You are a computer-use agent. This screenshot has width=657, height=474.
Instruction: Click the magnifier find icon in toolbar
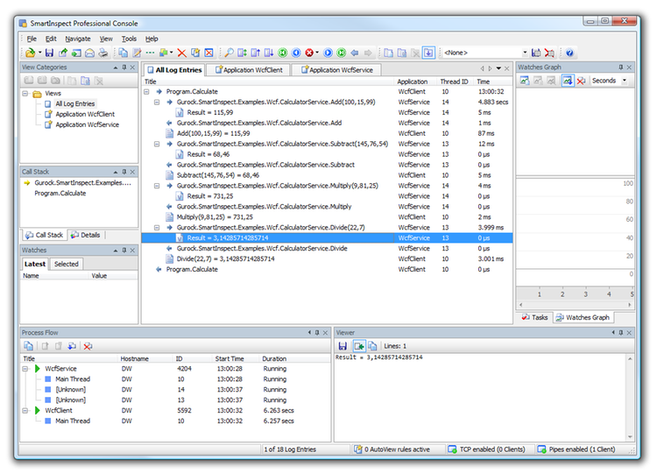click(230, 53)
